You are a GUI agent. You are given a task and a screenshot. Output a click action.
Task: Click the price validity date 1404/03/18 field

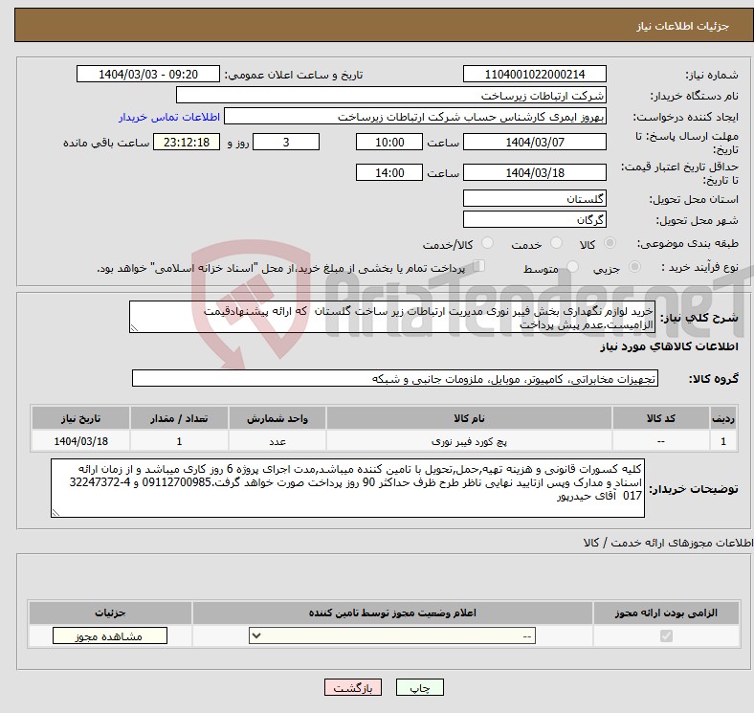tap(534, 172)
